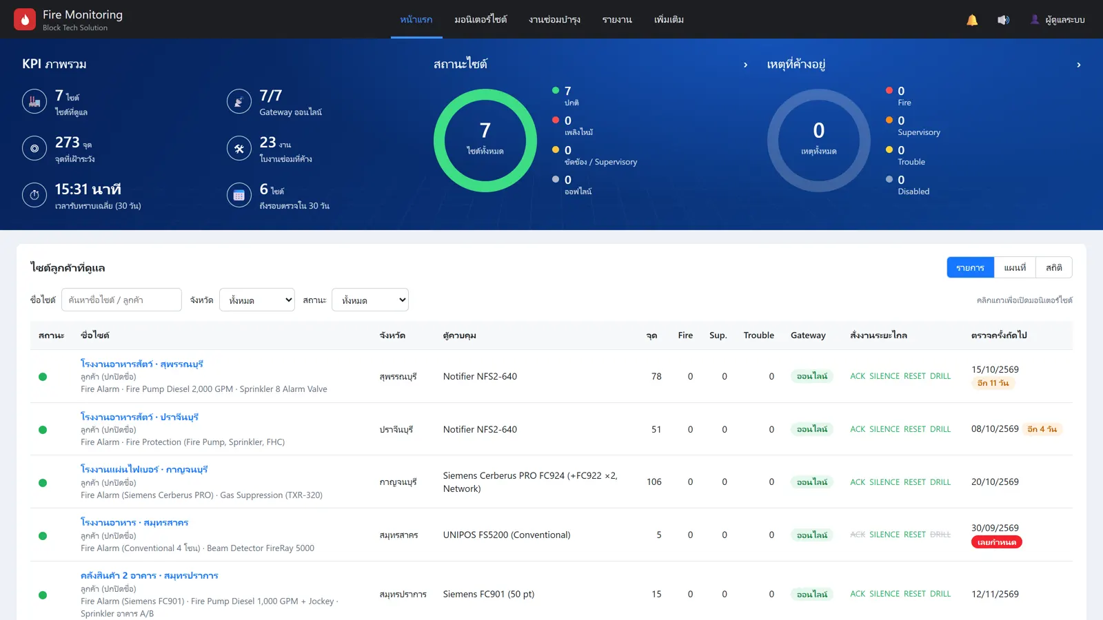Send RESET to the กาญจนบุรี site
Screen dimensions: 1103x620
(x=915, y=482)
